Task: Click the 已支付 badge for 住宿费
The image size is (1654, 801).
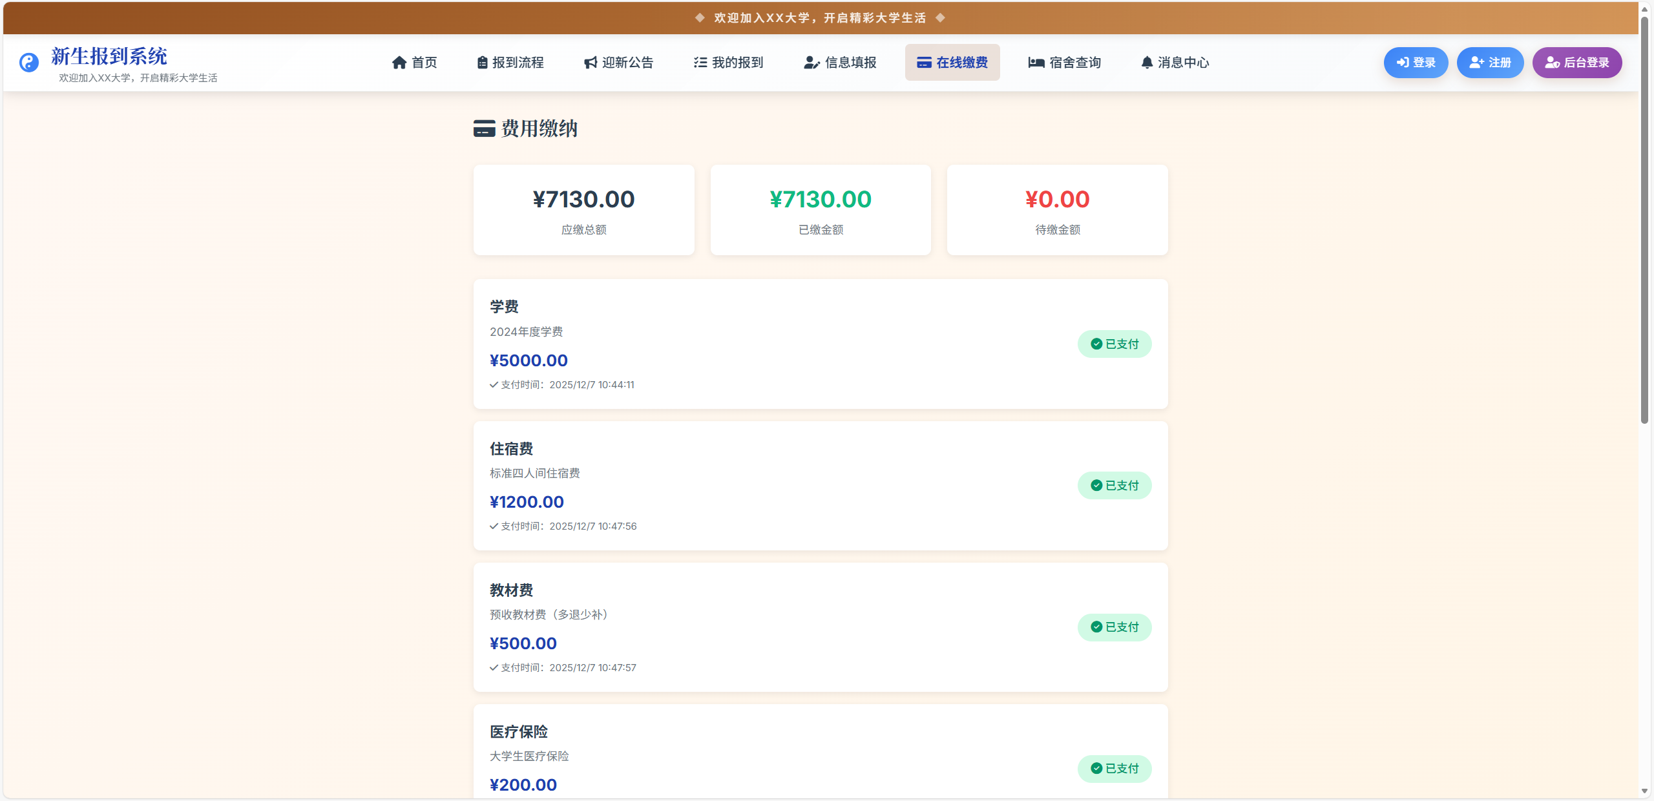Action: (x=1114, y=486)
